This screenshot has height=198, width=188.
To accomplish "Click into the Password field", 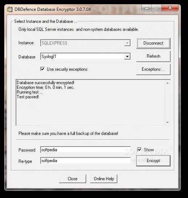I will click(x=85, y=150).
